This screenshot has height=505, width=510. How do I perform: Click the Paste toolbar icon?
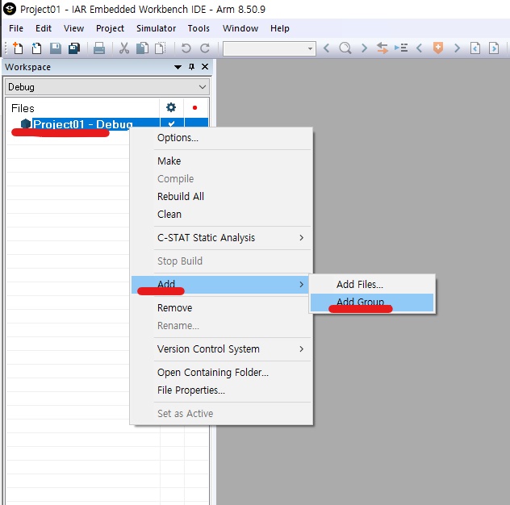coord(160,48)
